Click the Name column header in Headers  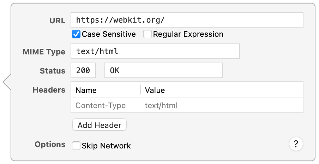click(86, 90)
